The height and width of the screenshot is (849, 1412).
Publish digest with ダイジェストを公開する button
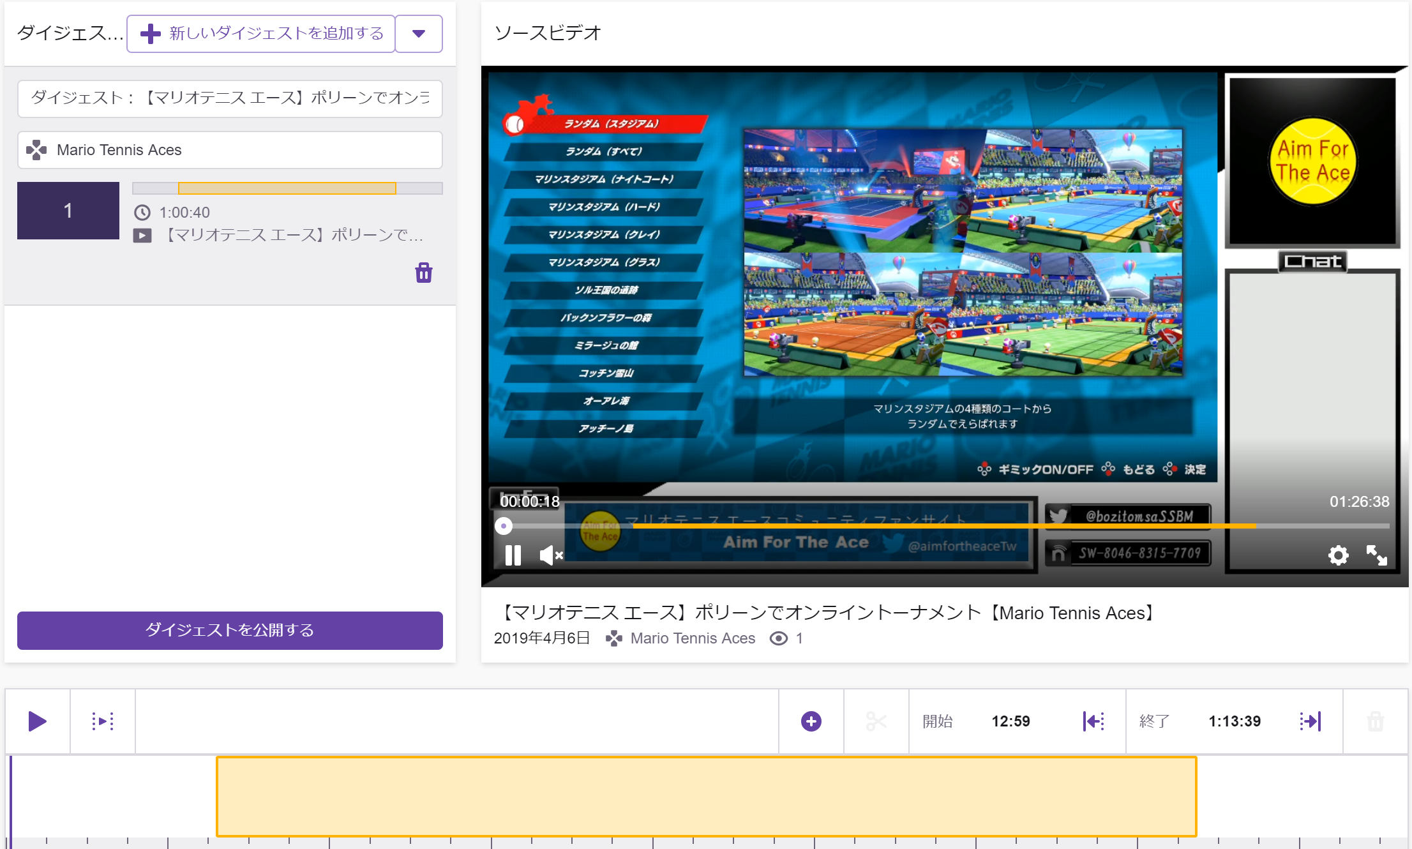pos(230,630)
